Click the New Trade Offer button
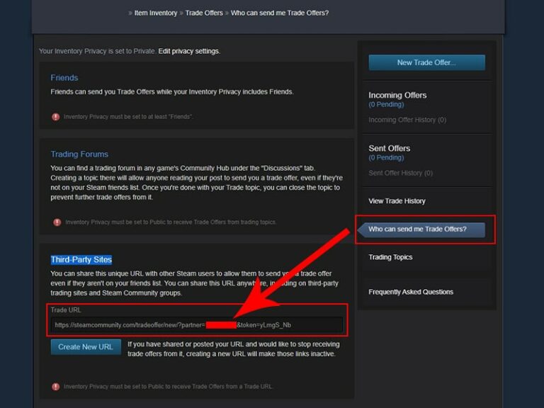The height and width of the screenshot is (408, 544). (x=426, y=62)
